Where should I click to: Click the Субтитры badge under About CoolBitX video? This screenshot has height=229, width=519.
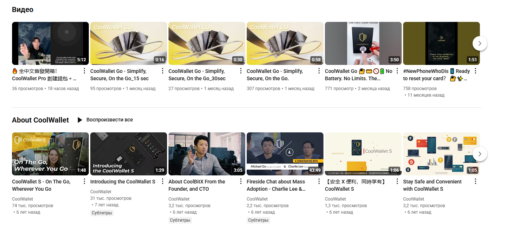point(180,220)
